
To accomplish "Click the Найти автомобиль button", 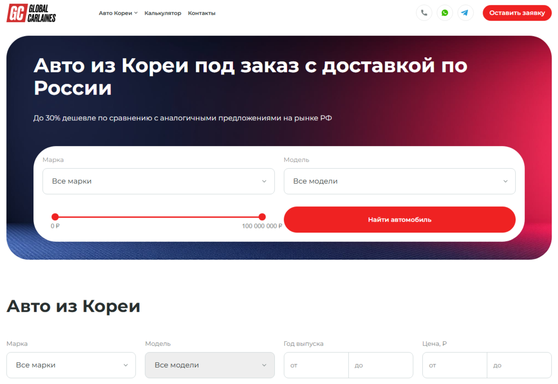I will 399,219.
